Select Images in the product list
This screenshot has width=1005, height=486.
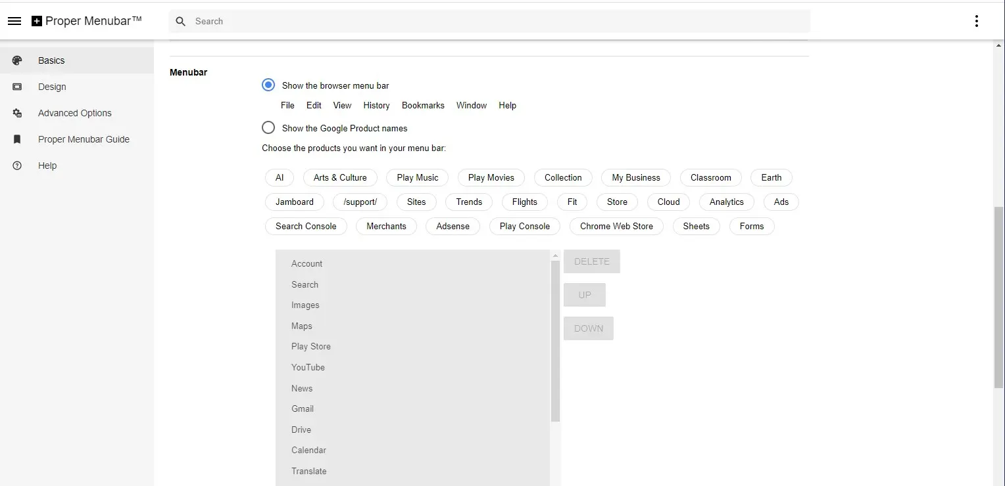coord(413,305)
